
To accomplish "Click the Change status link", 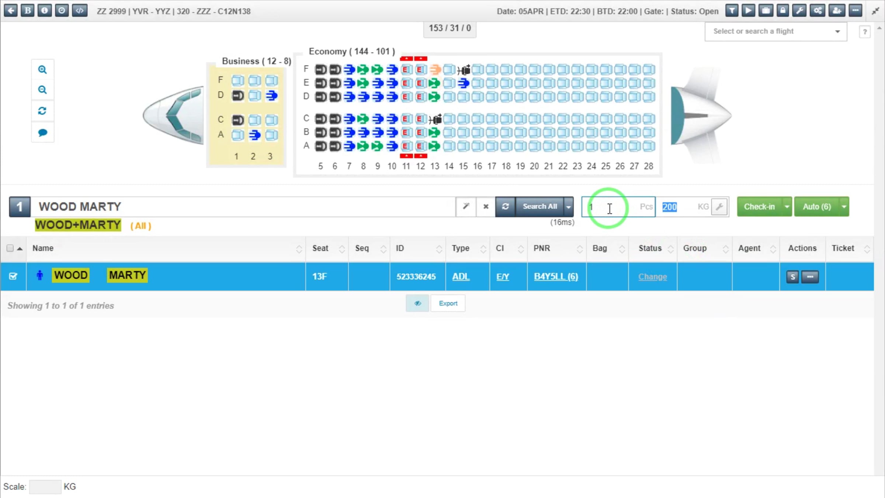I will click(x=652, y=277).
